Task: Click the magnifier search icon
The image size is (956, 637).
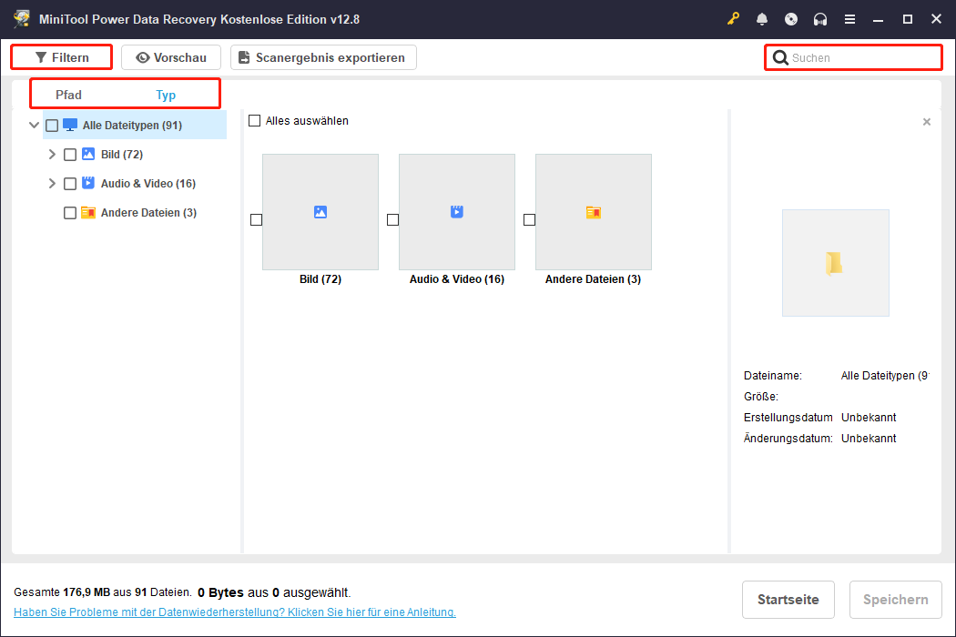Action: pos(780,58)
